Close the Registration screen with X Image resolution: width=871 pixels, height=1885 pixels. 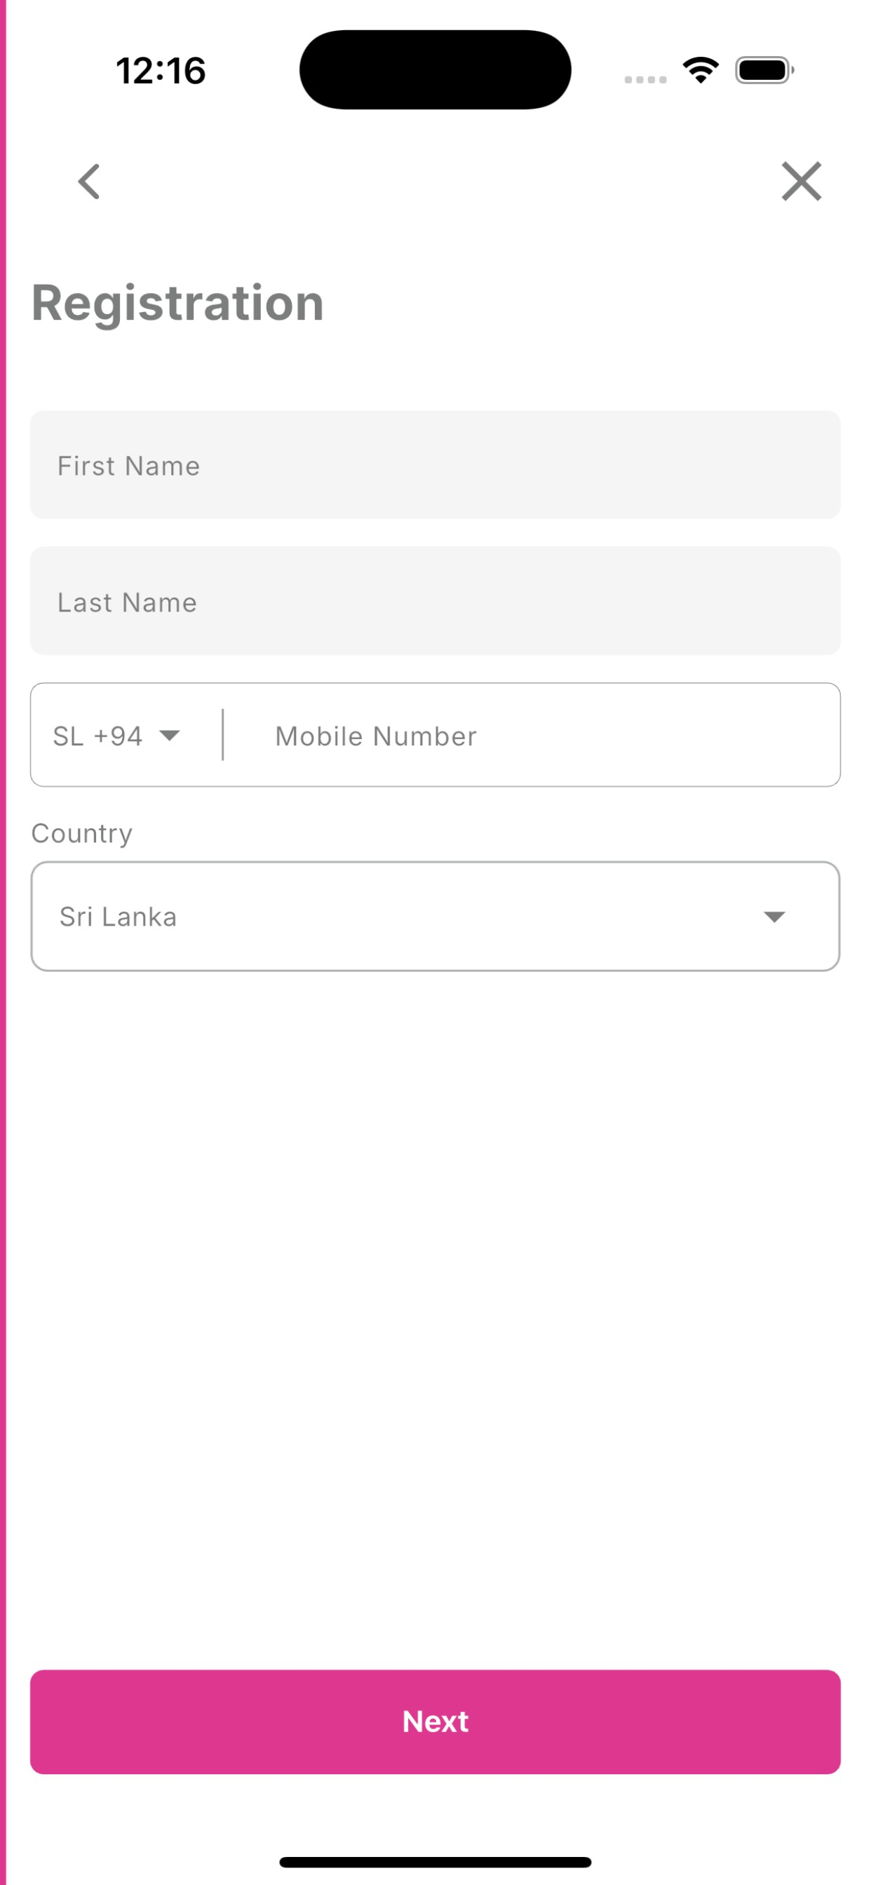pyautogui.click(x=802, y=182)
